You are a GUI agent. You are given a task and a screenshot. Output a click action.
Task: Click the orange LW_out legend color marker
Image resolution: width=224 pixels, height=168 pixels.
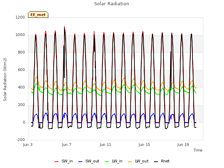pos(130,162)
